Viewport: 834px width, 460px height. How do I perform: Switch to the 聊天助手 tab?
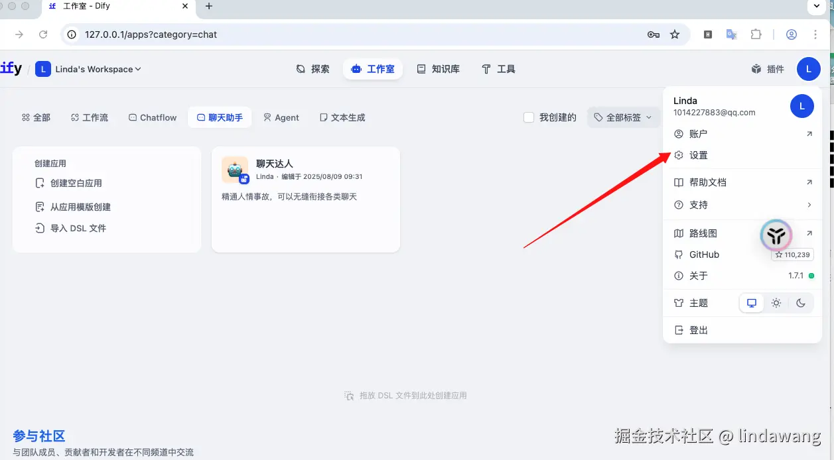pos(220,117)
